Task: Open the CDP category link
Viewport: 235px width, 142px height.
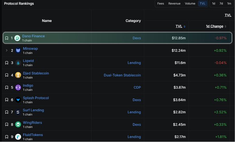Action: click(137, 87)
